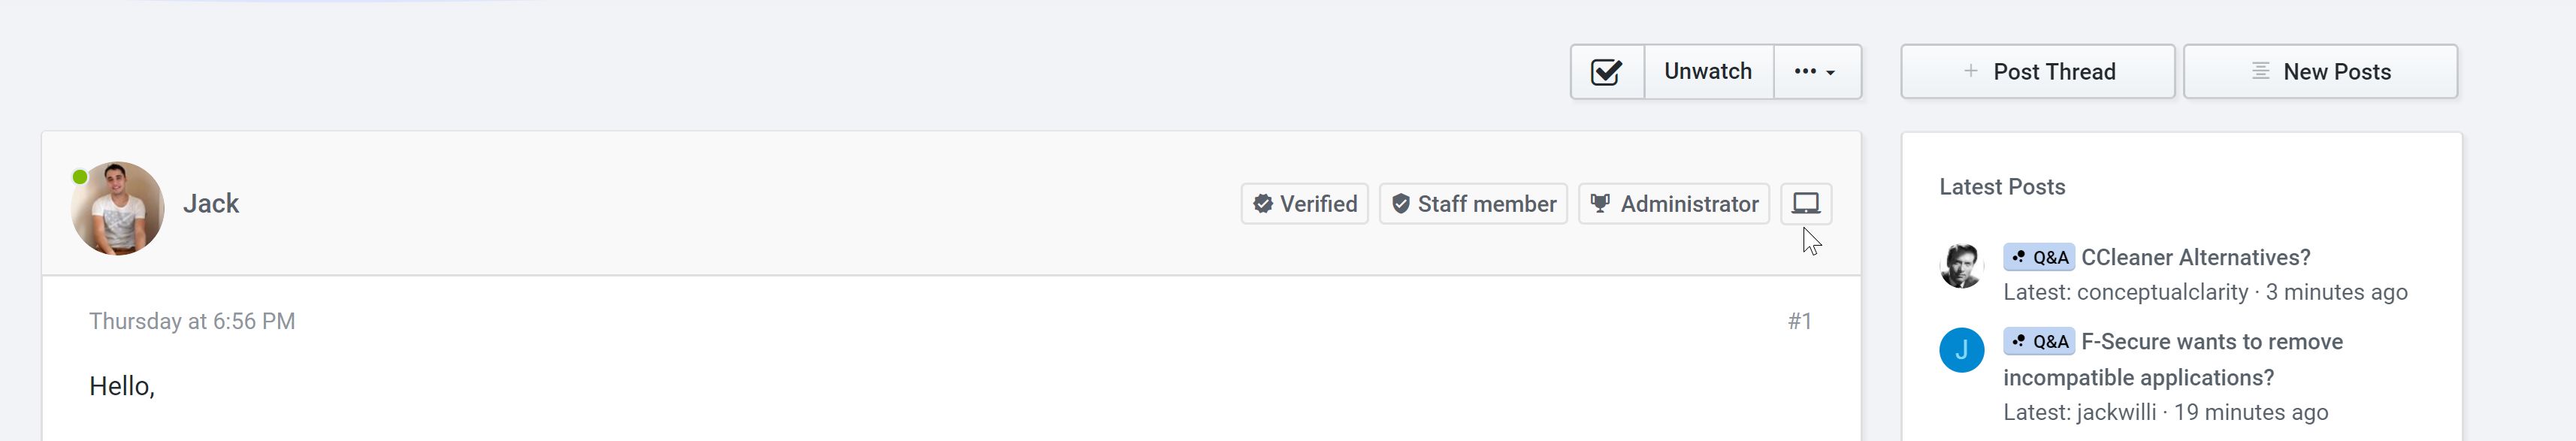Click the Q&A tag beside CCleaner Alternatives
The width and height of the screenshot is (2576, 441).
pyautogui.click(x=2038, y=258)
